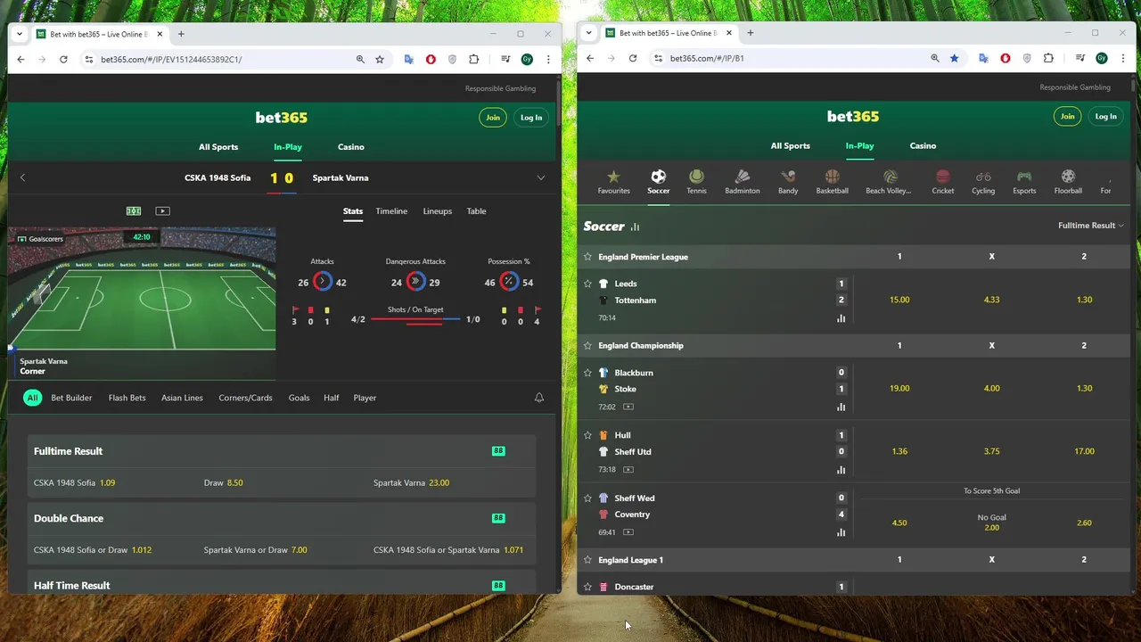Select Favourites star icon in right window
The image size is (1141, 642).
point(613,177)
